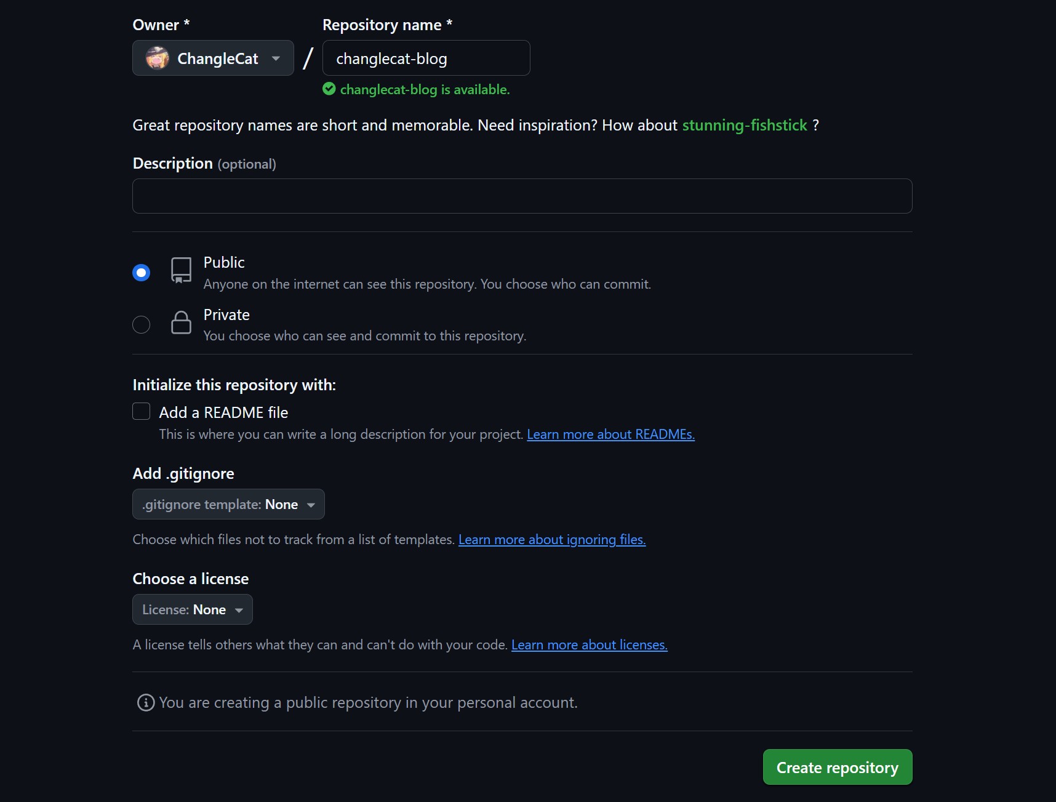1056x802 pixels.
Task: Open the ChangleCat owner dropdown
Action: (213, 58)
